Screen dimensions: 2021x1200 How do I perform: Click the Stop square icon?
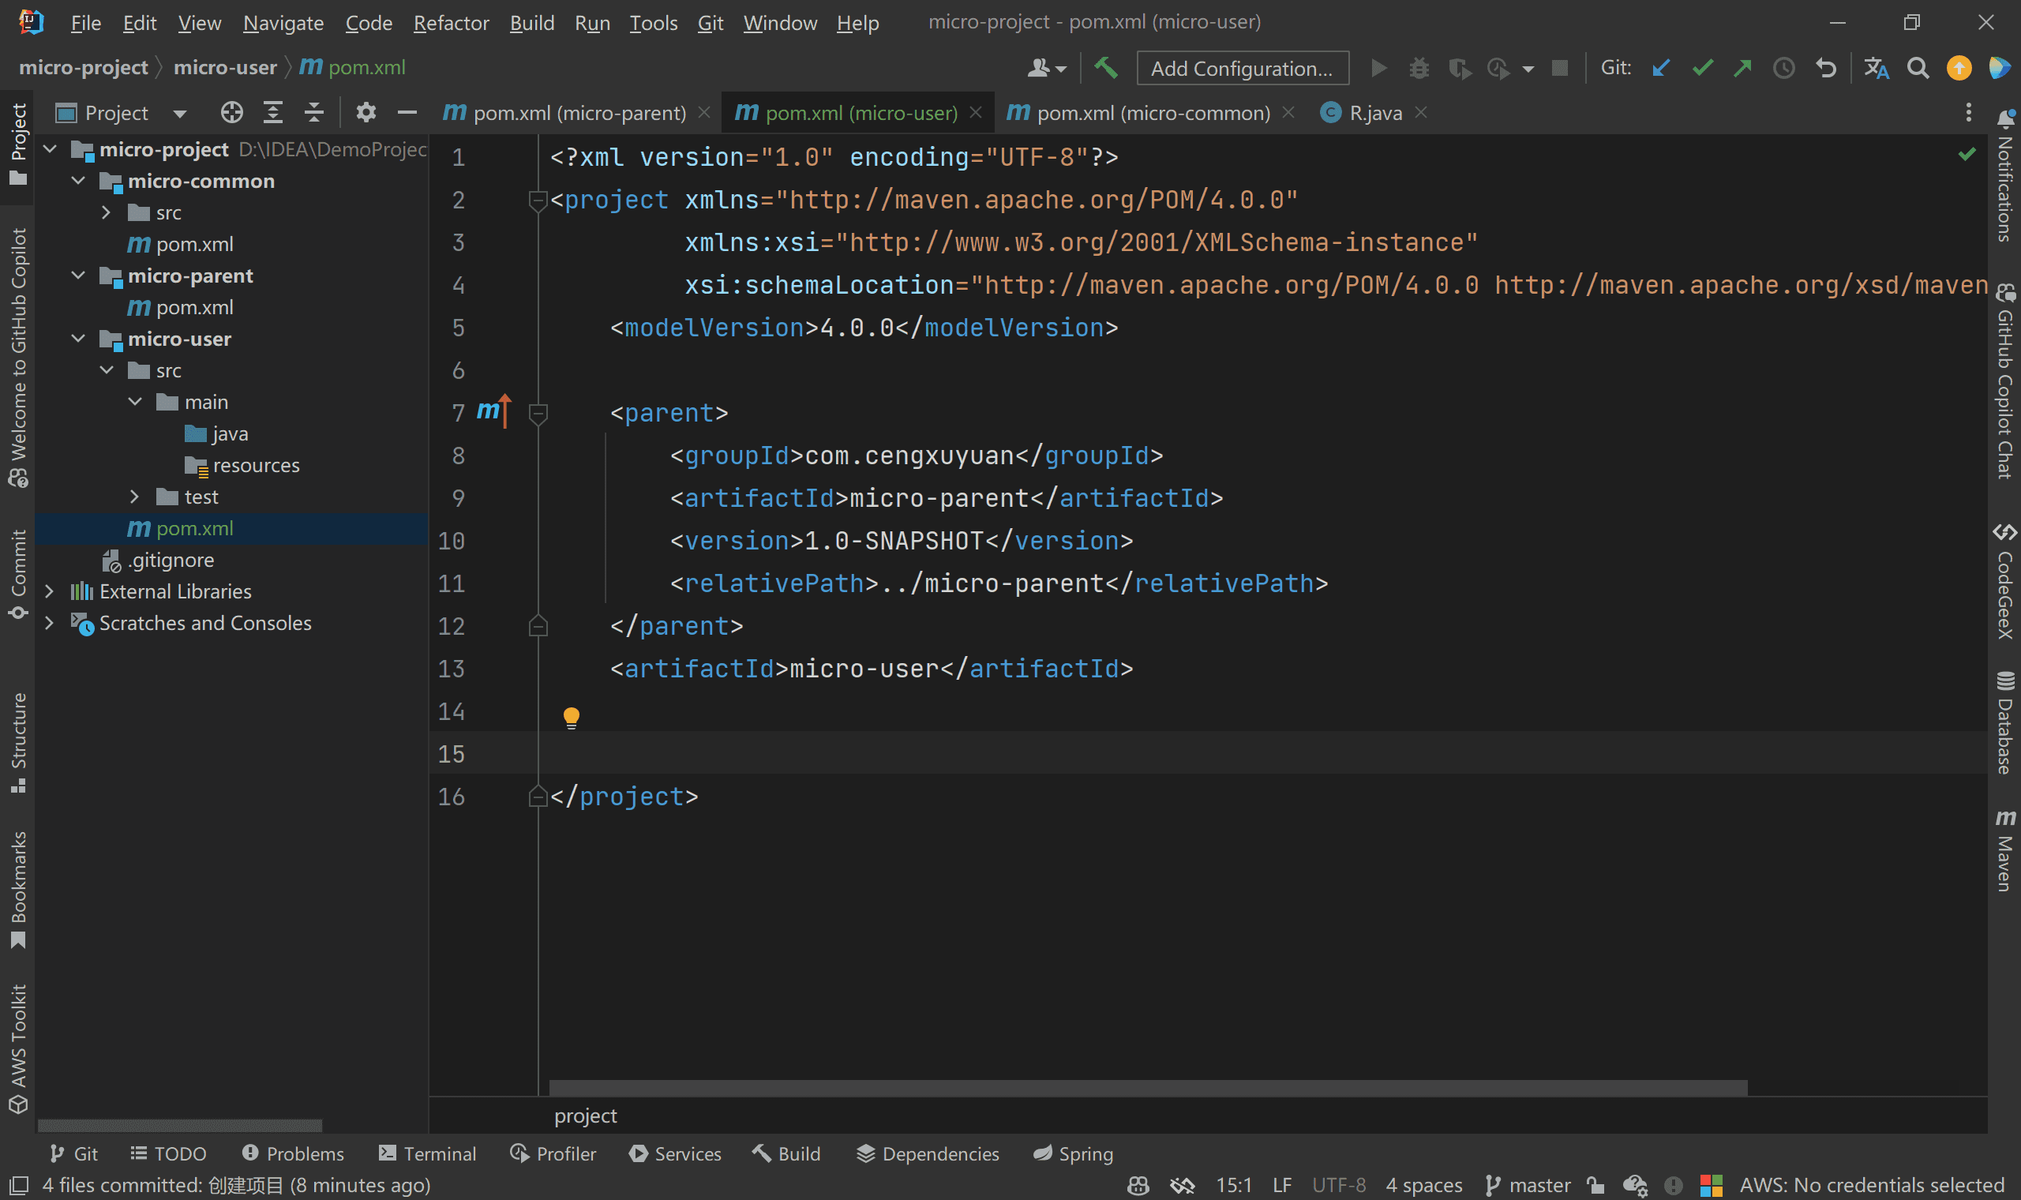tap(1560, 68)
